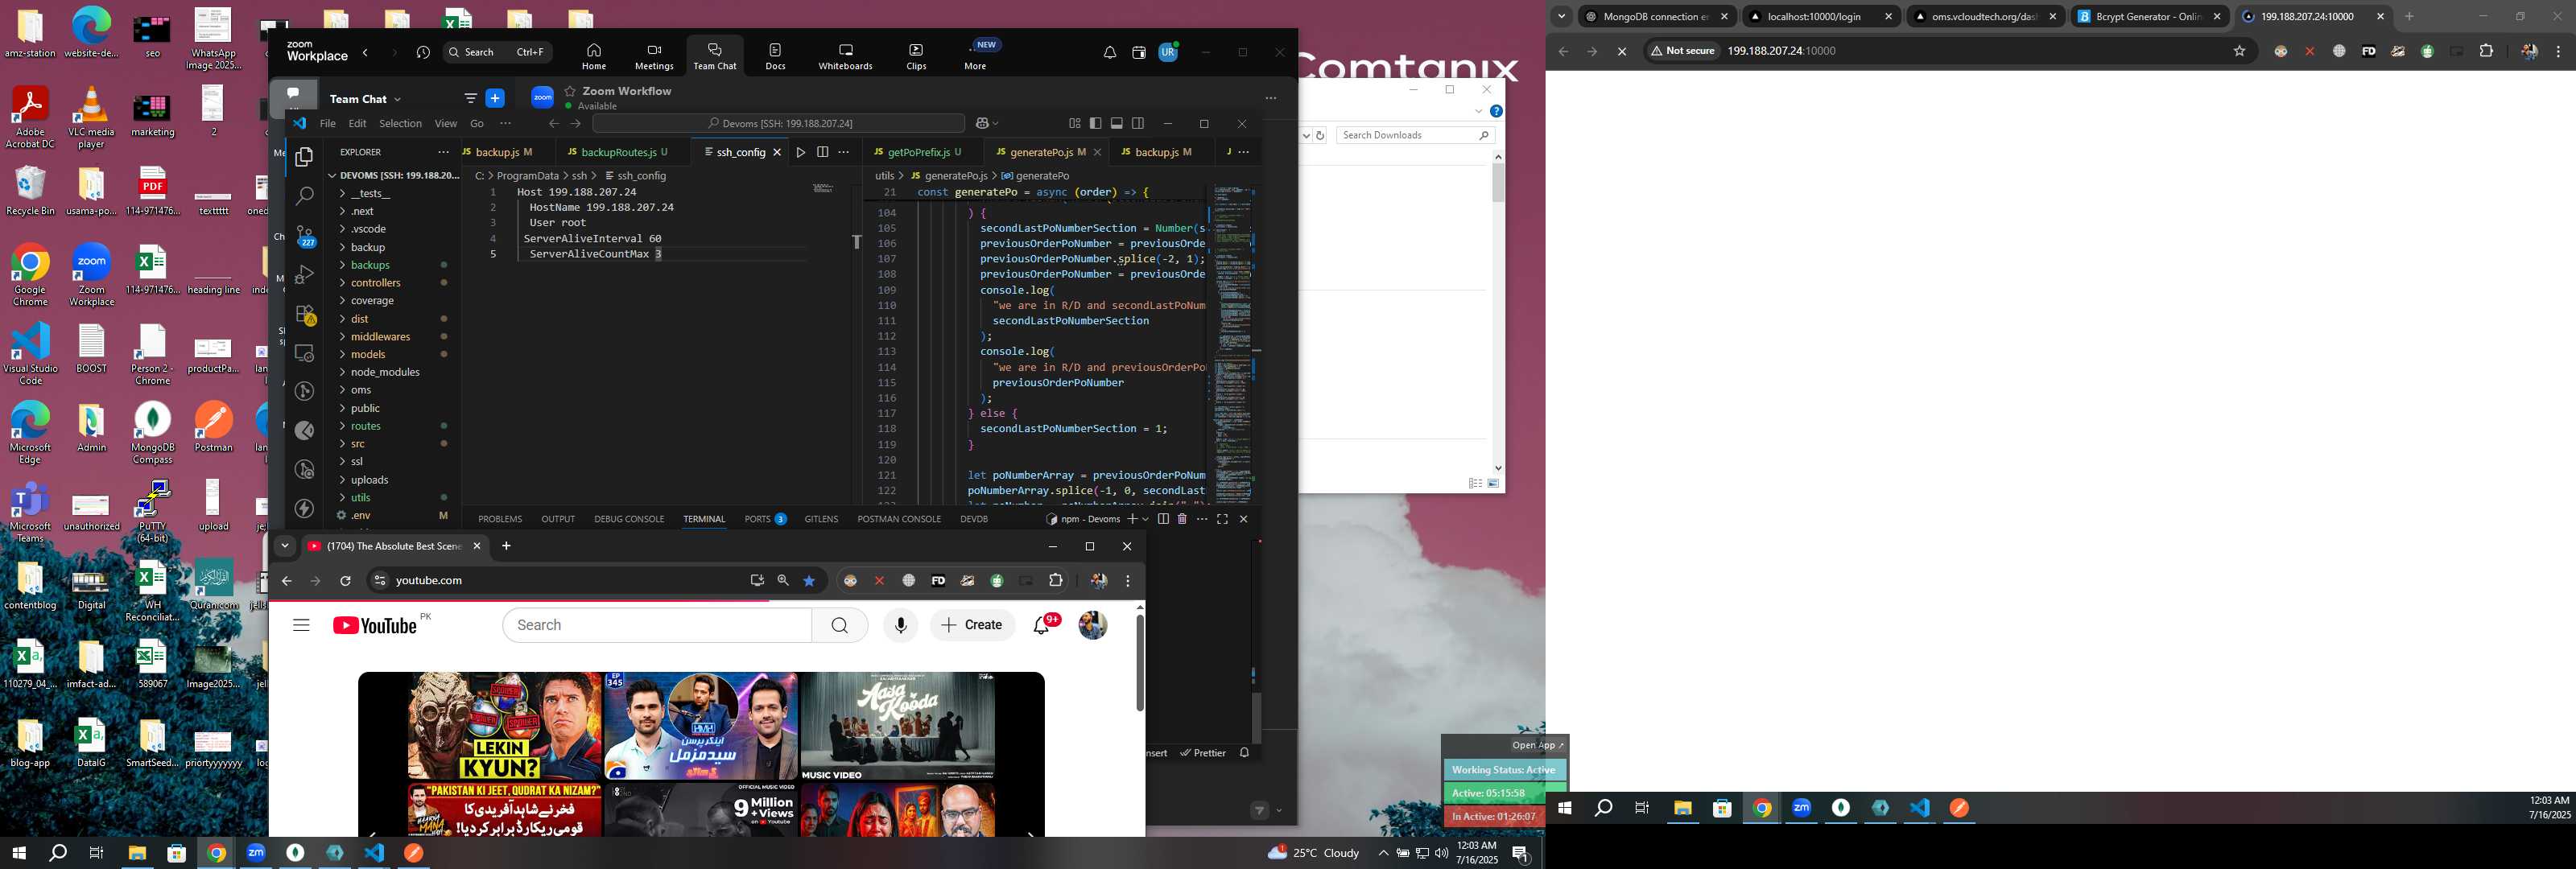Open Extensions puzzle icon in YouTube Chrome window
This screenshot has height=869, width=2576.
[x=1056, y=580]
